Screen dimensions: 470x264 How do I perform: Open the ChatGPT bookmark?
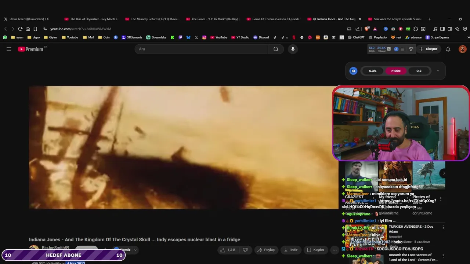pos(356,37)
